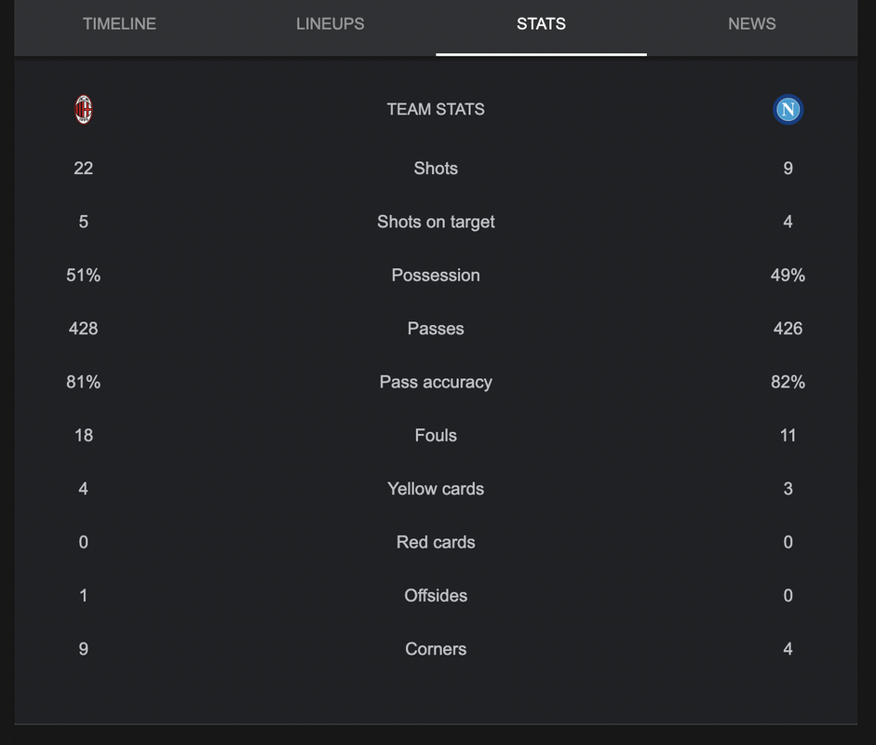Image resolution: width=876 pixels, height=745 pixels.
Task: Click the TEAM STATS heading
Action: [436, 110]
